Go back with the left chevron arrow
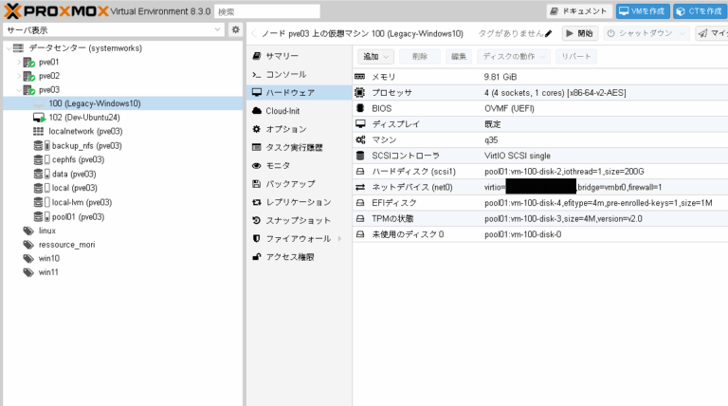728x406 pixels. click(x=254, y=33)
